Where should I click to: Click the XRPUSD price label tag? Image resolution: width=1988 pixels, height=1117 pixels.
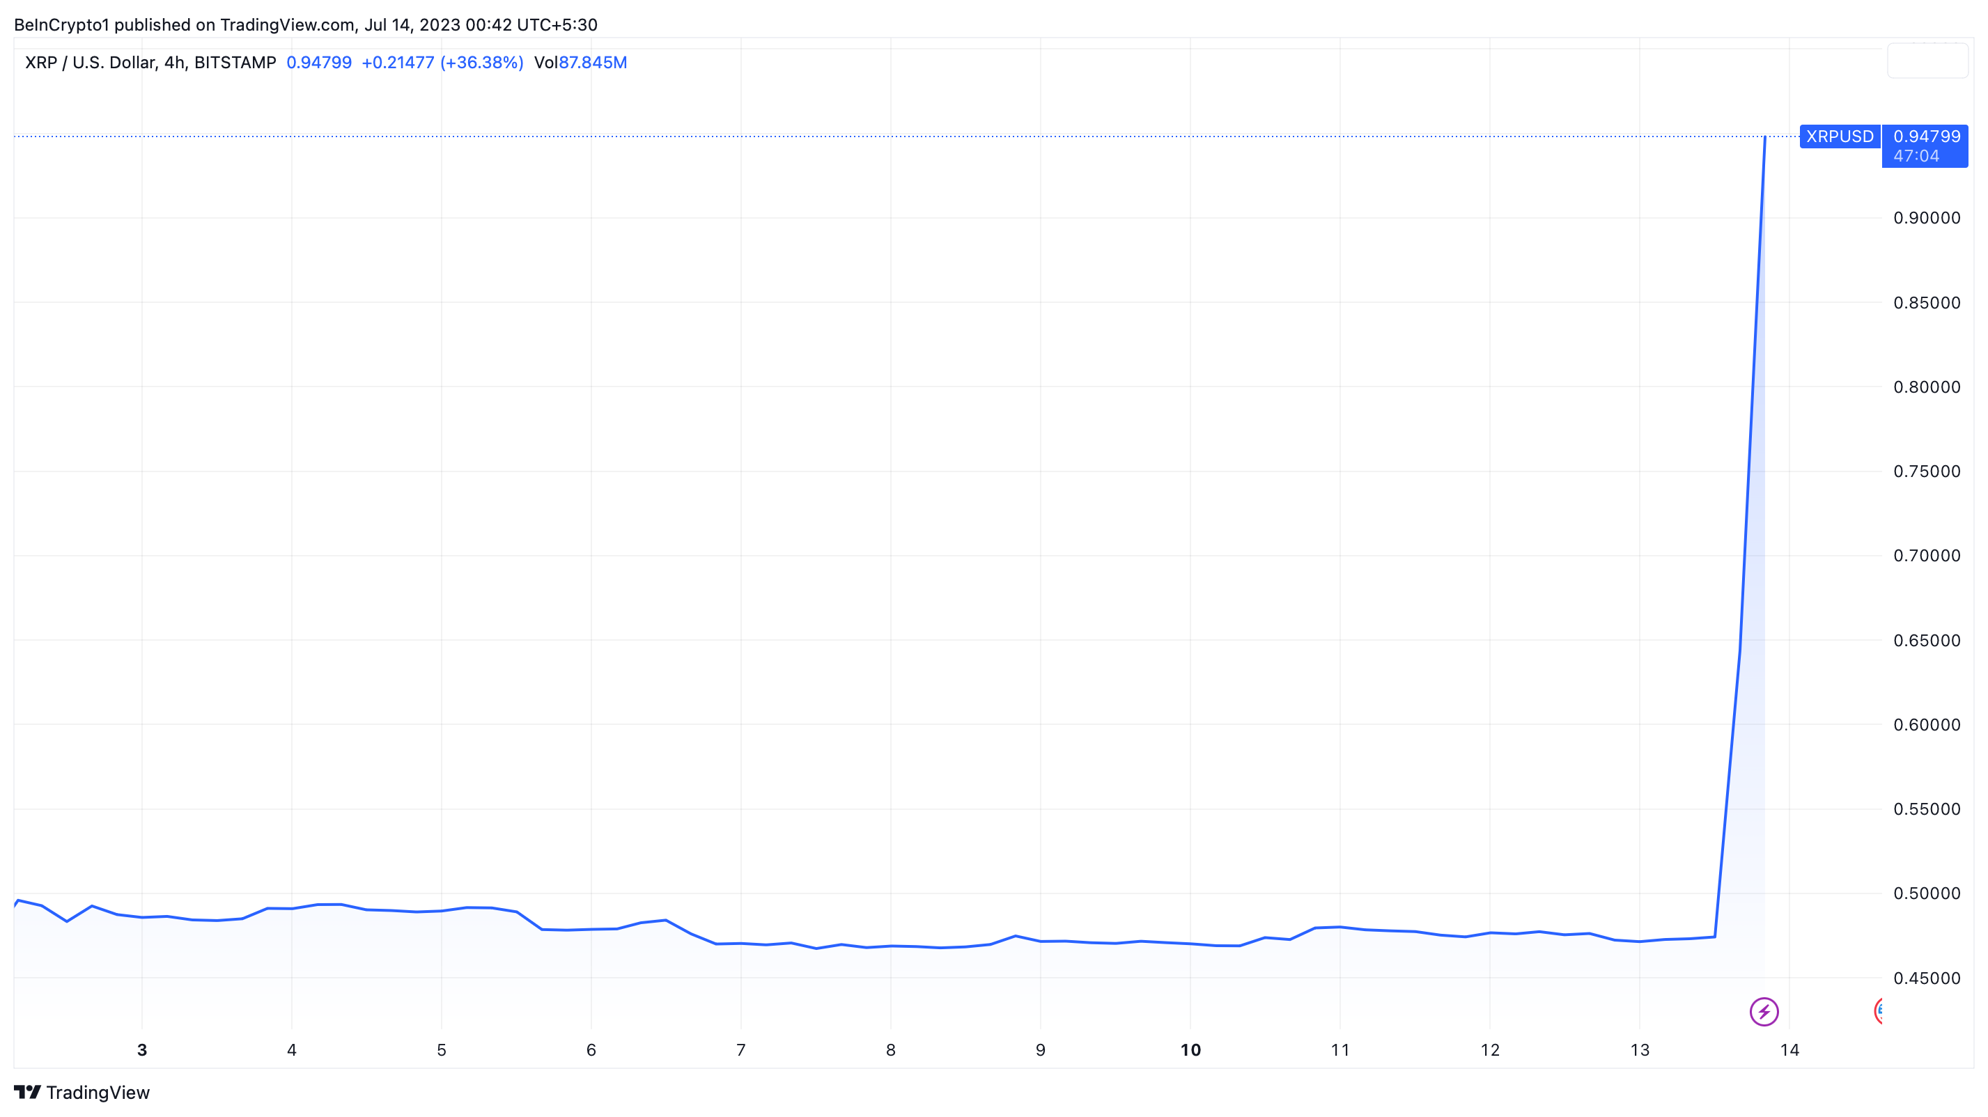[x=1839, y=136]
